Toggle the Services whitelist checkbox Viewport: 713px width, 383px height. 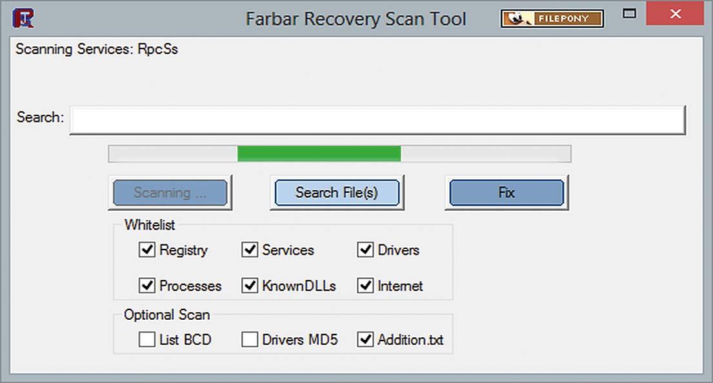point(250,250)
